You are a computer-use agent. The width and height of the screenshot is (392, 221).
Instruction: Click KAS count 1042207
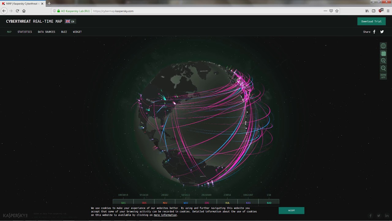click(x=248, y=195)
